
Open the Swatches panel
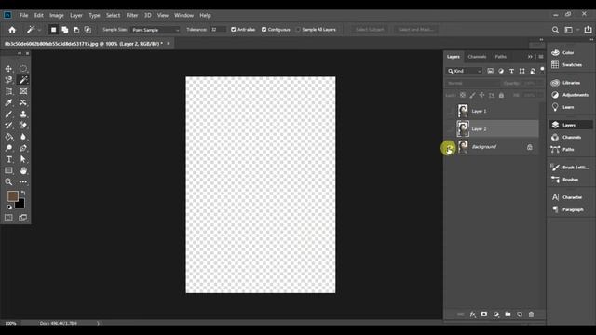pyautogui.click(x=567, y=64)
